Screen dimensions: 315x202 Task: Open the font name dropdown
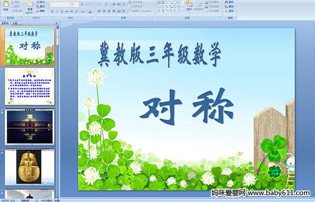tap(60, 4)
